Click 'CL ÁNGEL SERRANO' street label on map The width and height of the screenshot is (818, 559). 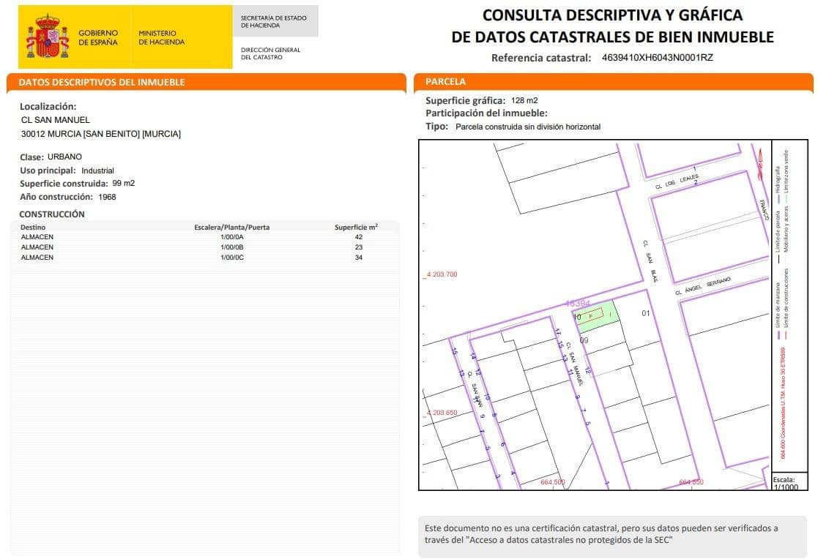pos(703,286)
